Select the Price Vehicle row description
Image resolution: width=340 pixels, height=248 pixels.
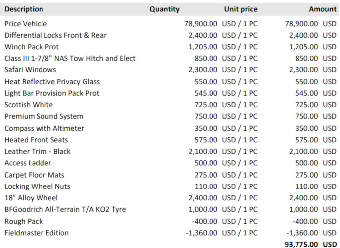[x=26, y=24]
